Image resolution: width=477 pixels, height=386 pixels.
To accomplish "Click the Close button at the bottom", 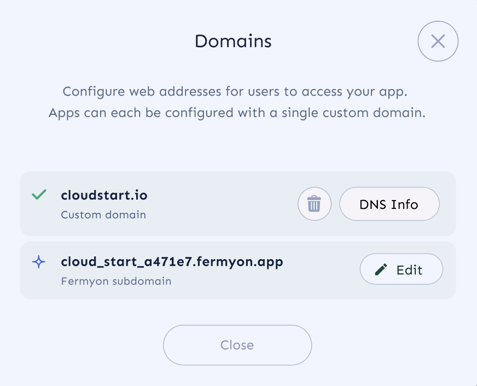I will 237,345.
